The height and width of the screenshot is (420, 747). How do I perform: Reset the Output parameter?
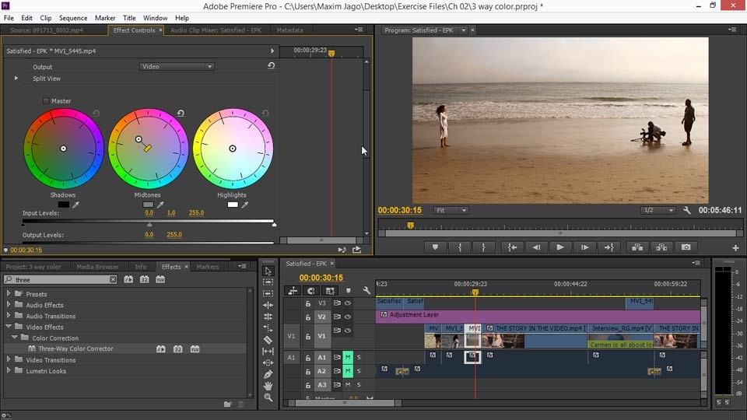coord(271,65)
